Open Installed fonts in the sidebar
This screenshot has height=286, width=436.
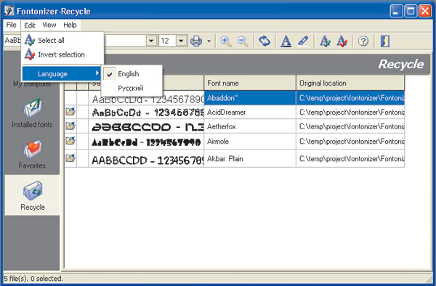click(32, 113)
